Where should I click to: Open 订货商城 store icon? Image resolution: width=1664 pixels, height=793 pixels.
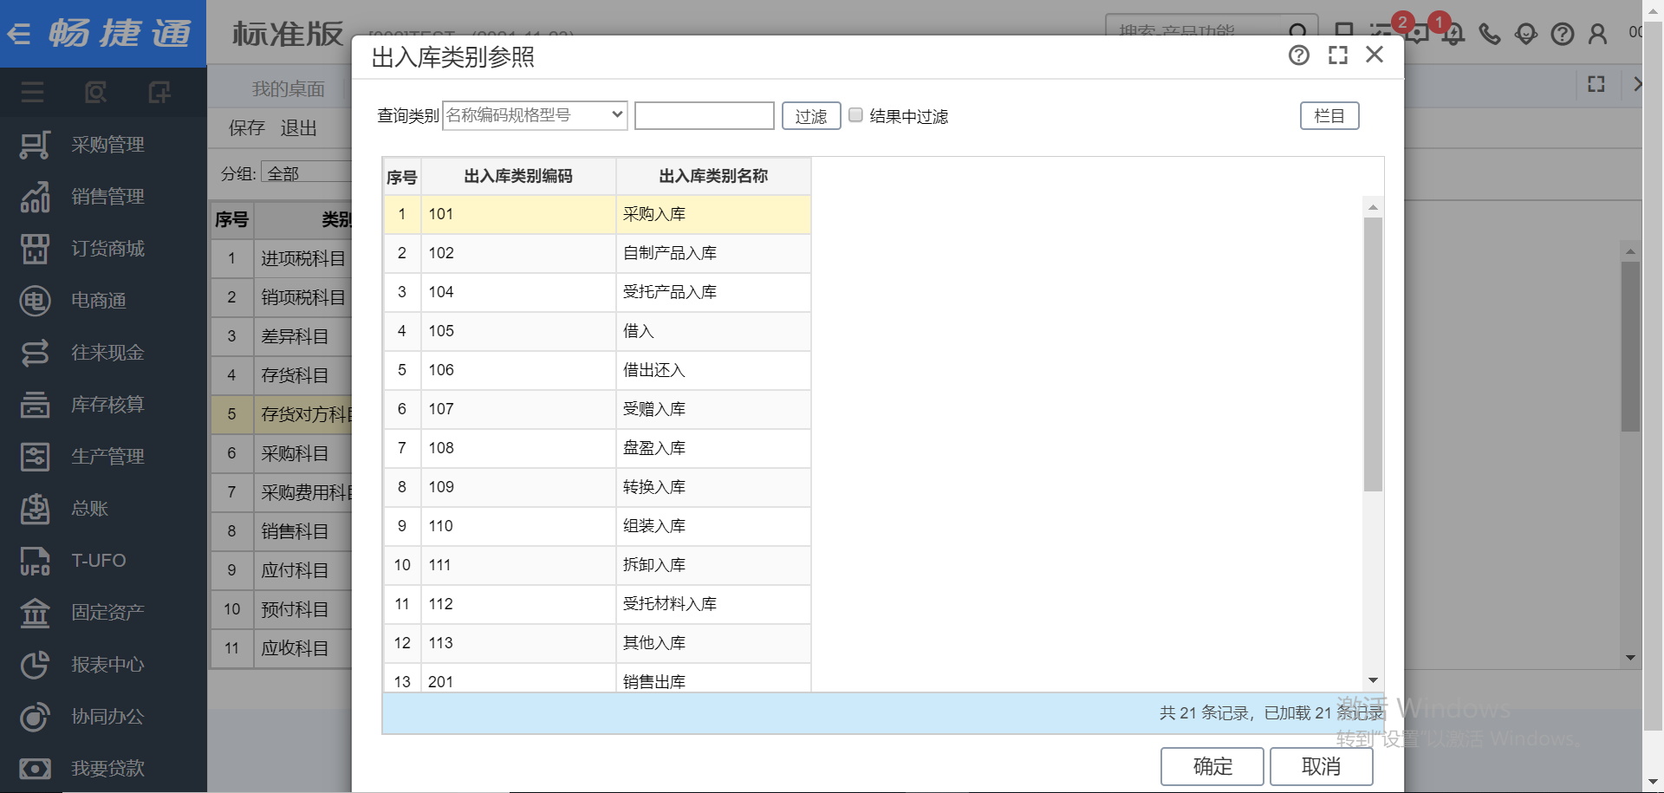[35, 249]
